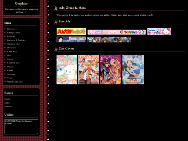This screenshot has width=188, height=141.
Task: Click the Menu heading in sidebar
Action: (8, 23)
